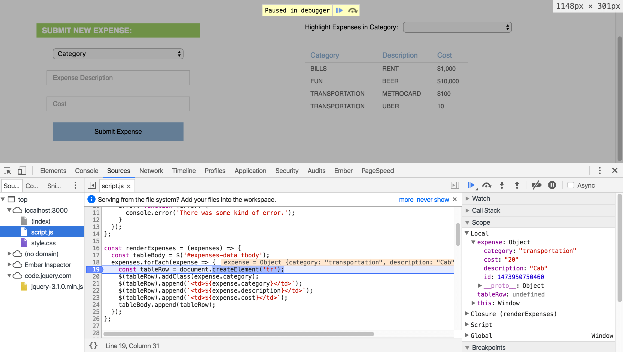The width and height of the screenshot is (623, 352).
Task: Open the Highlight Expenses in Category dropdown
Action: [457, 27]
